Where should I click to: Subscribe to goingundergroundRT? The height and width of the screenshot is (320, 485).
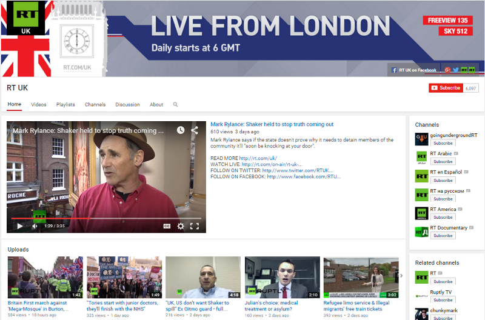[443, 143]
